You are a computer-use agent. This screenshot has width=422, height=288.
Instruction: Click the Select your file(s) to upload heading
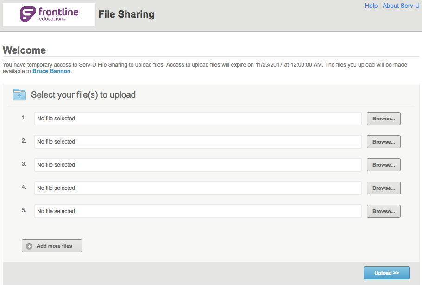pos(83,95)
